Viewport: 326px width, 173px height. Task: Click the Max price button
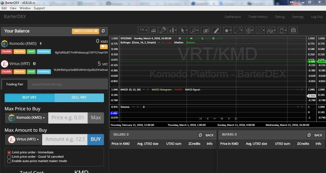(x=96, y=118)
